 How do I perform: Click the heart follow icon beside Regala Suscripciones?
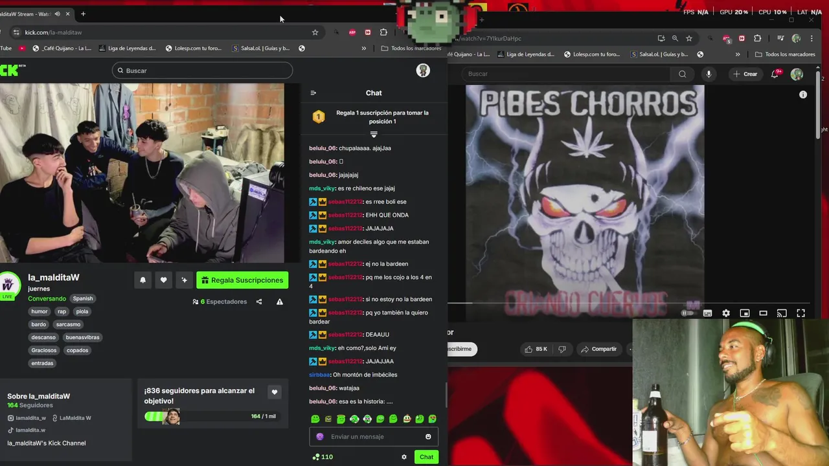click(164, 280)
